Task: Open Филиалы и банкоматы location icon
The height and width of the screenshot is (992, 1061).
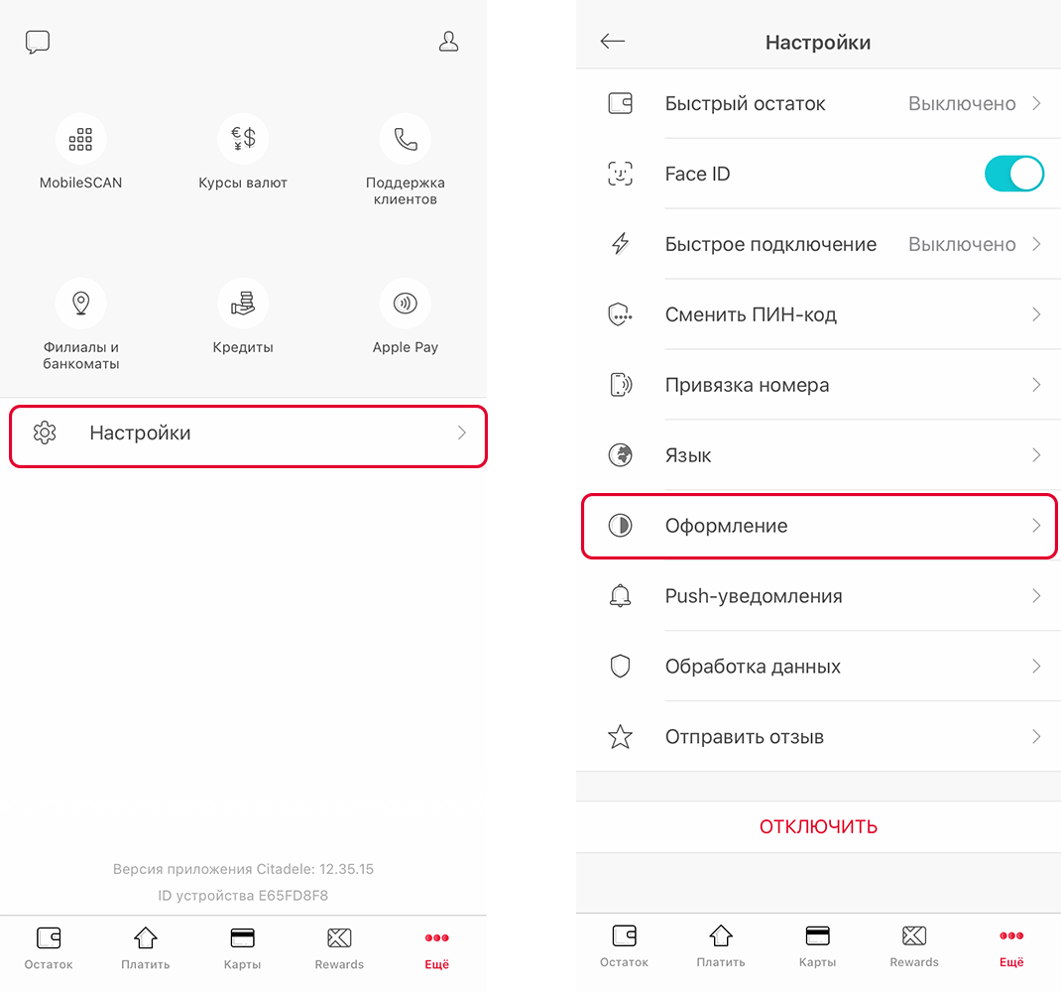Action: 80,304
